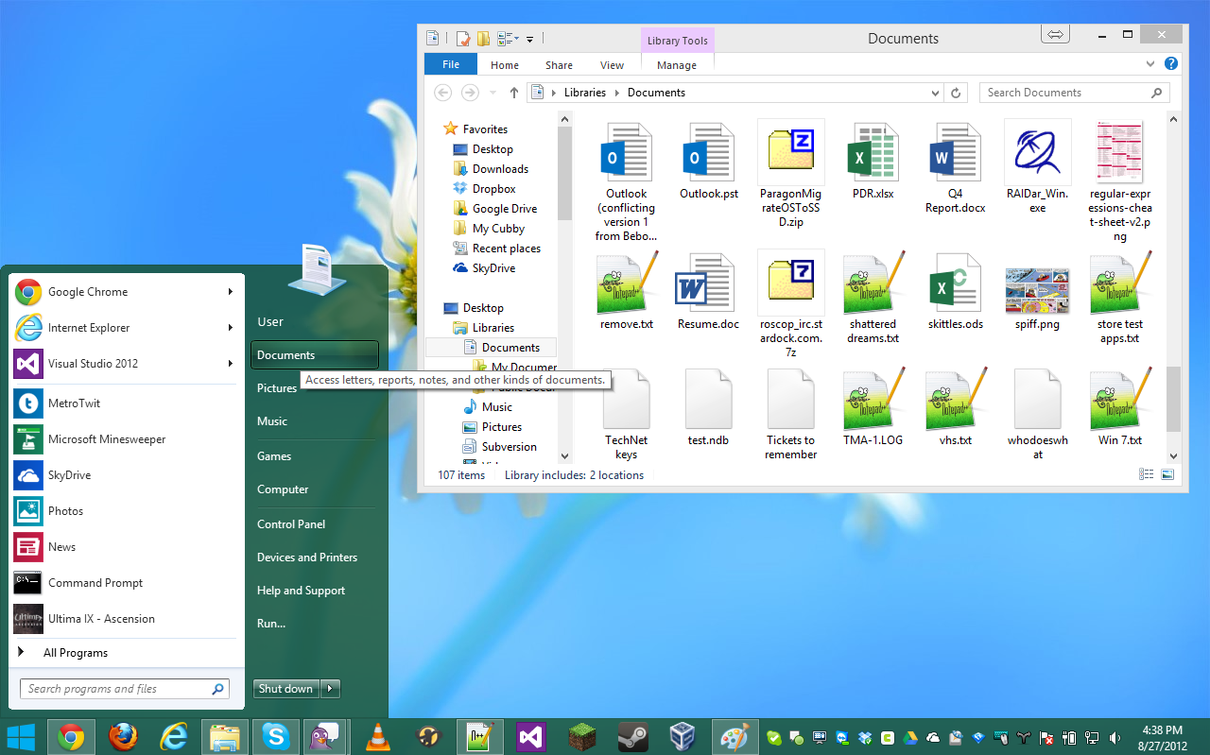Click the Shut down button

click(285, 688)
